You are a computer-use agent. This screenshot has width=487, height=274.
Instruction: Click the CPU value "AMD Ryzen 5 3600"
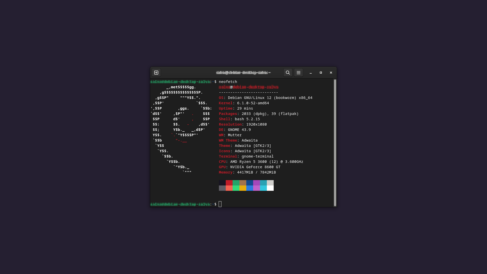tap(249, 162)
